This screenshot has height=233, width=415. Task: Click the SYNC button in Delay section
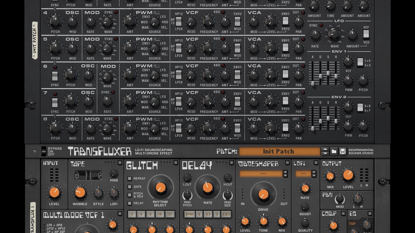190,214
